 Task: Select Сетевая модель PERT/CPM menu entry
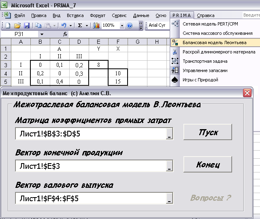[x=210, y=24]
